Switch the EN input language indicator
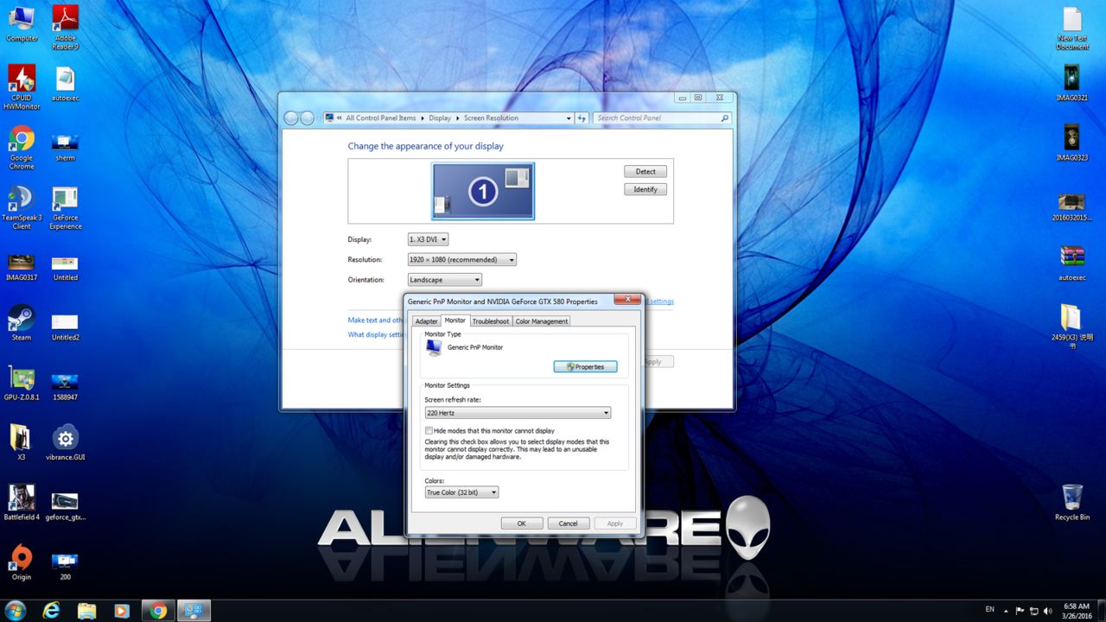The width and height of the screenshot is (1106, 622). [989, 610]
